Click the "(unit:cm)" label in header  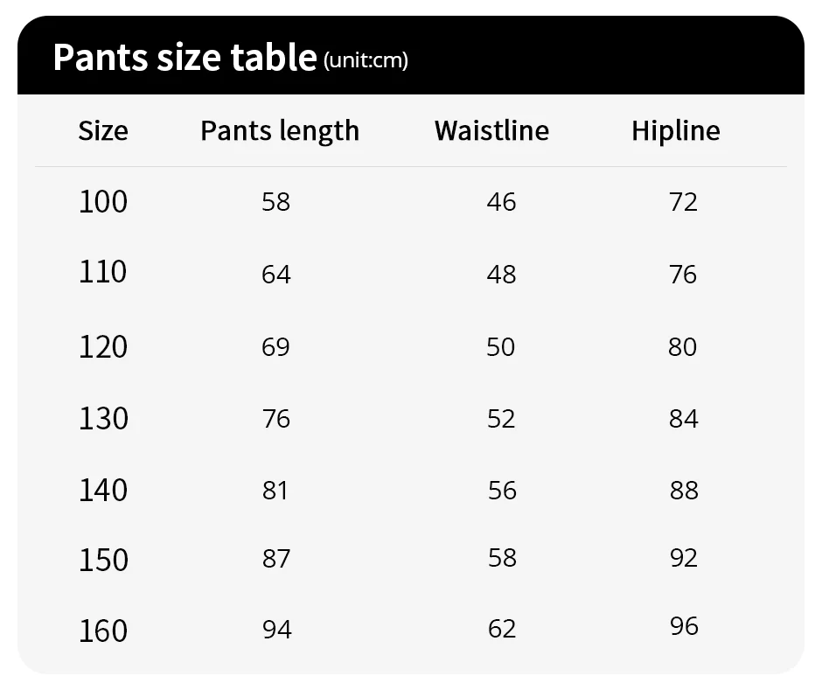coord(366,60)
